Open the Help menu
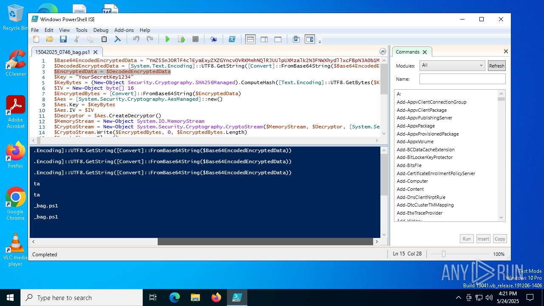The width and height of the screenshot is (544, 306). click(x=145, y=30)
